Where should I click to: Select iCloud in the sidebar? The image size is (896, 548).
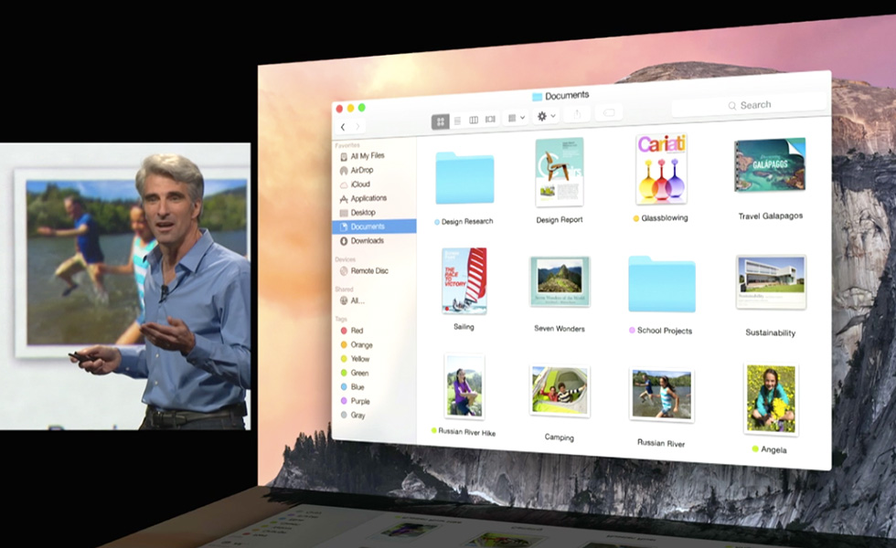click(x=359, y=184)
